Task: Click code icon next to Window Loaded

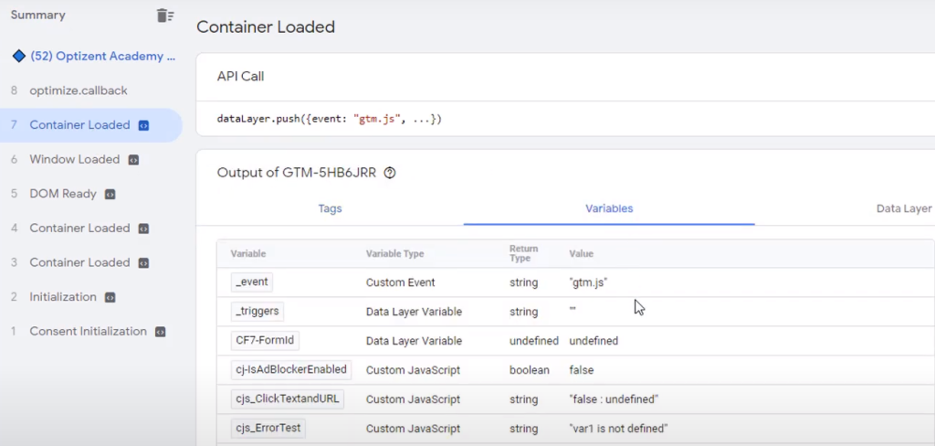Action: click(133, 160)
